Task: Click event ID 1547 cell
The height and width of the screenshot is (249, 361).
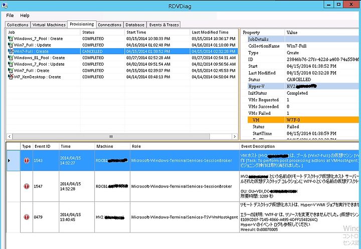Action: (46, 186)
